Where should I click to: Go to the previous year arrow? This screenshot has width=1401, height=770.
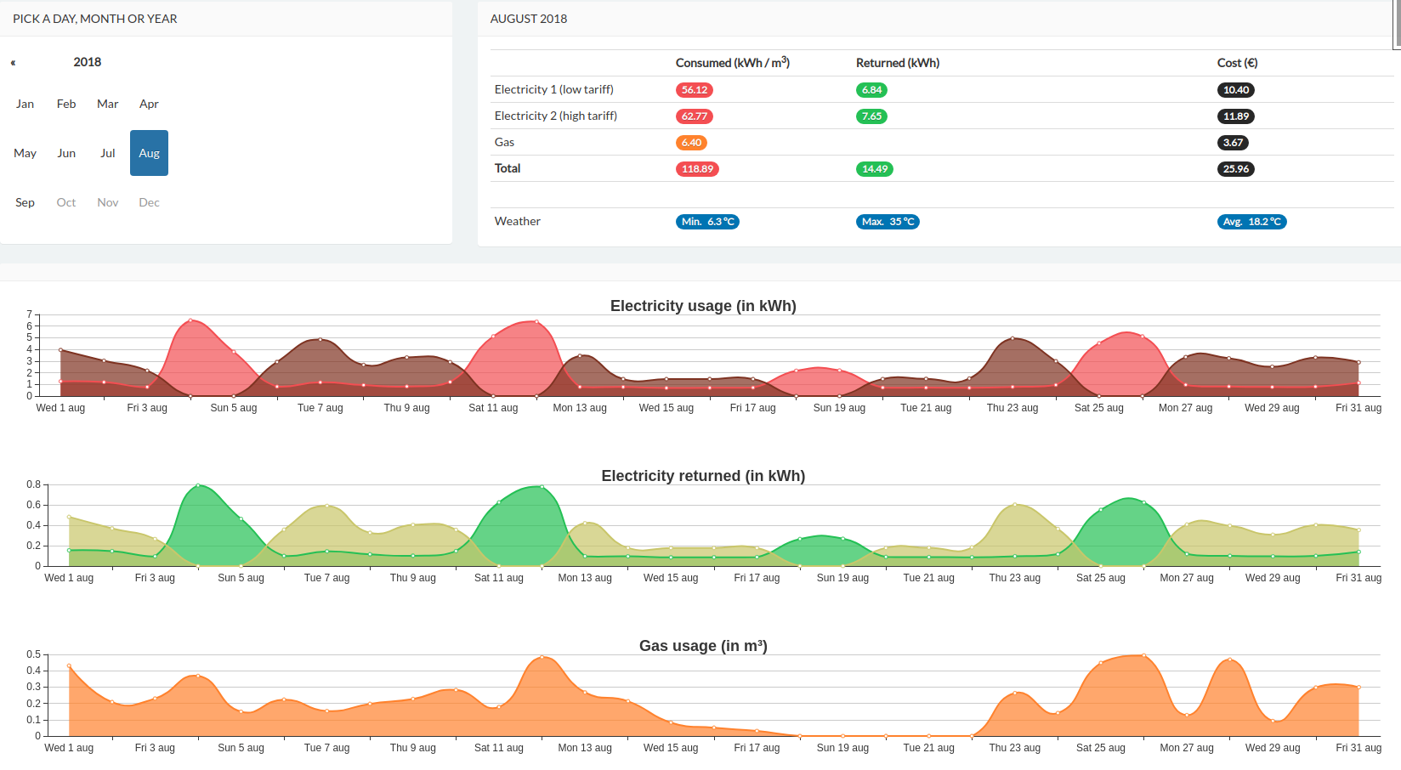point(13,63)
